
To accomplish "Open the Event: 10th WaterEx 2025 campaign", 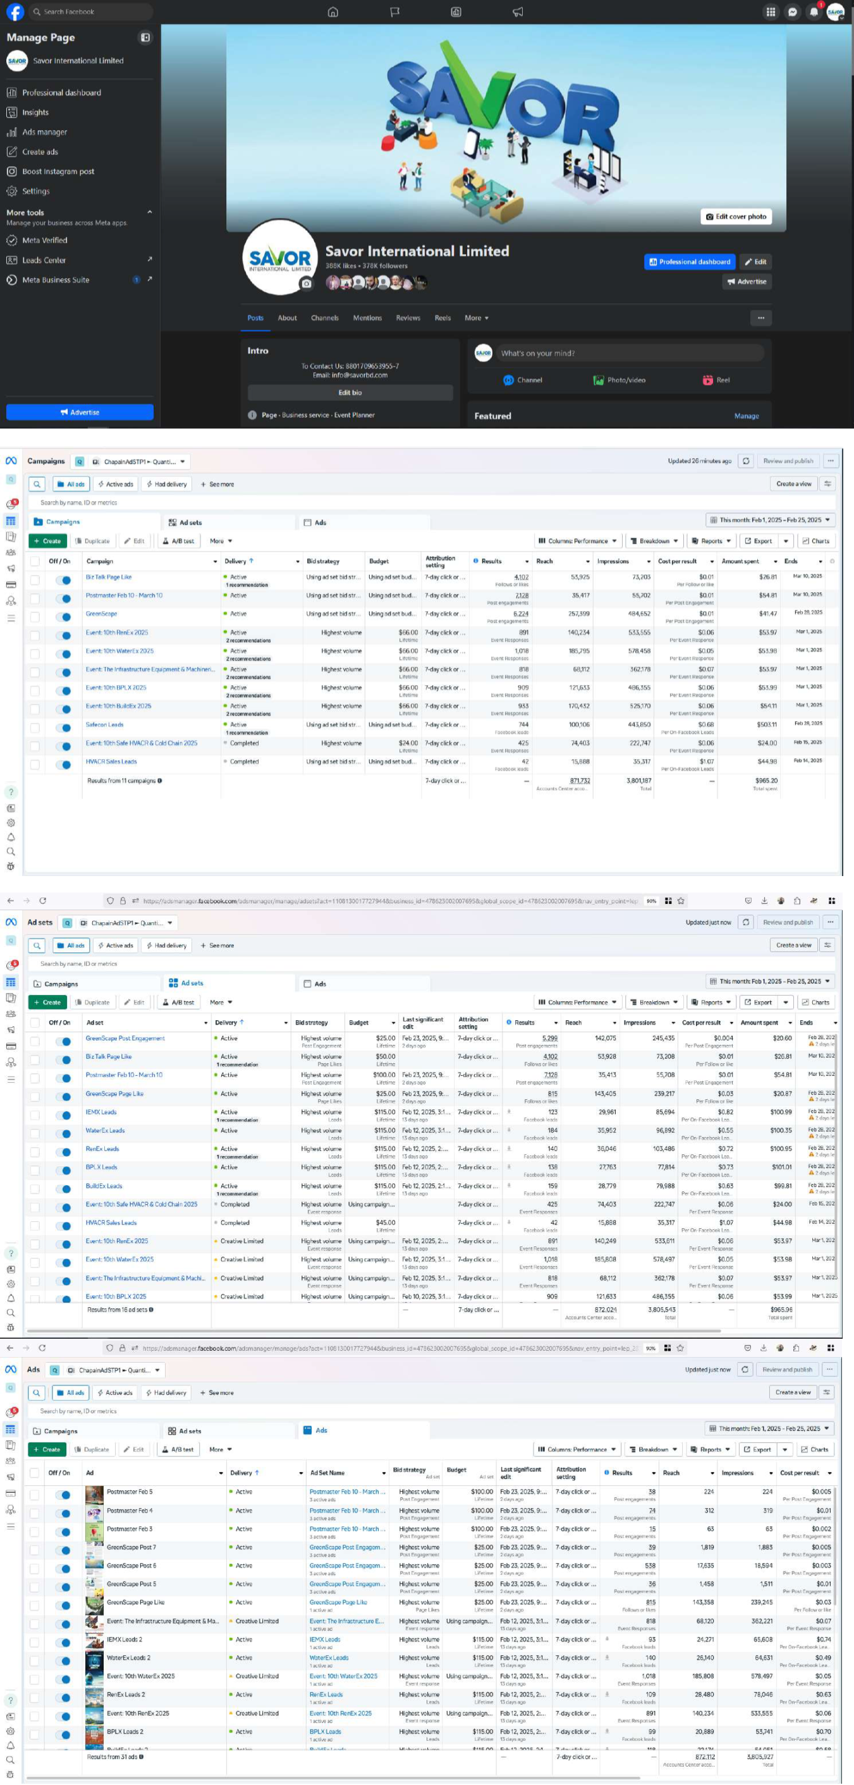I will (x=120, y=651).
